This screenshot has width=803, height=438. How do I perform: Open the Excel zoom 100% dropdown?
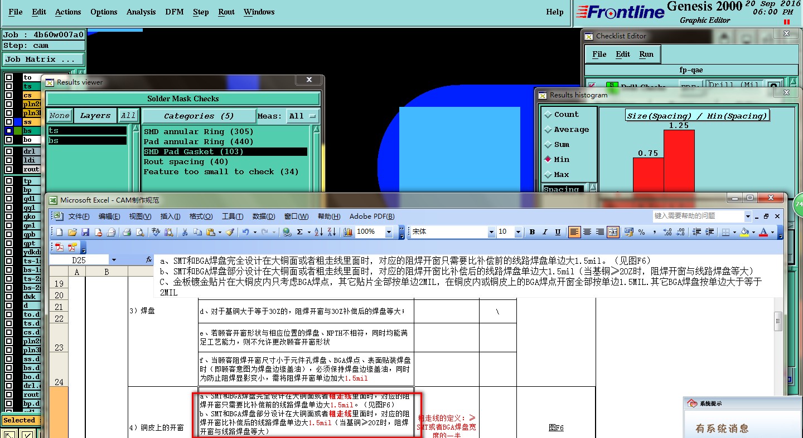tap(389, 232)
